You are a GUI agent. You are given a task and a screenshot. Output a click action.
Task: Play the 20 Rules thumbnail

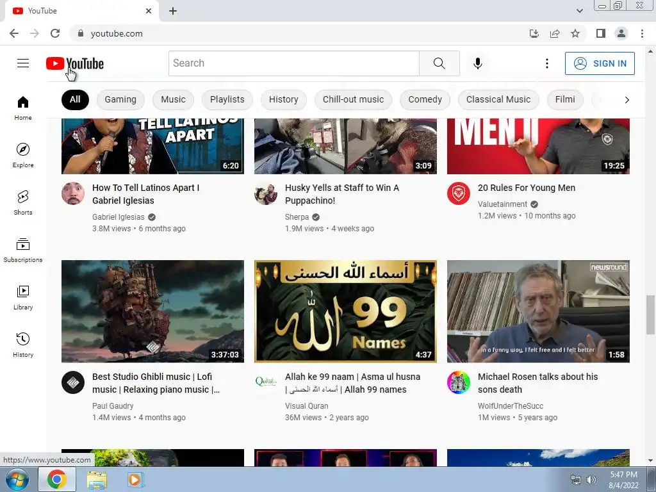(x=538, y=146)
